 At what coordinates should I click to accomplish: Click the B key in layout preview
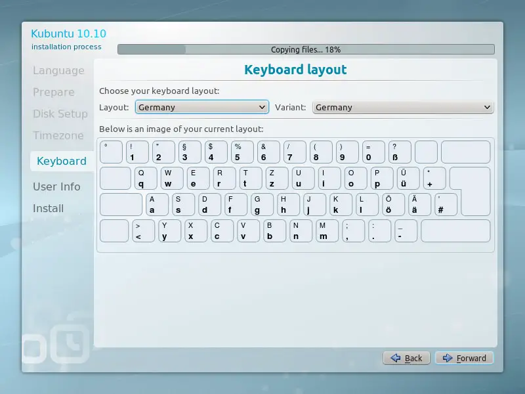coord(274,231)
